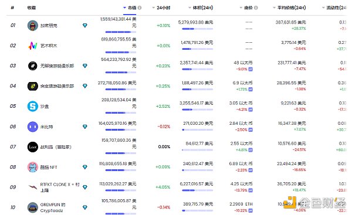Viewport: 352px width, 215px height.
Task: Click the -0.12% 24-hour change value
Action: 164,127
